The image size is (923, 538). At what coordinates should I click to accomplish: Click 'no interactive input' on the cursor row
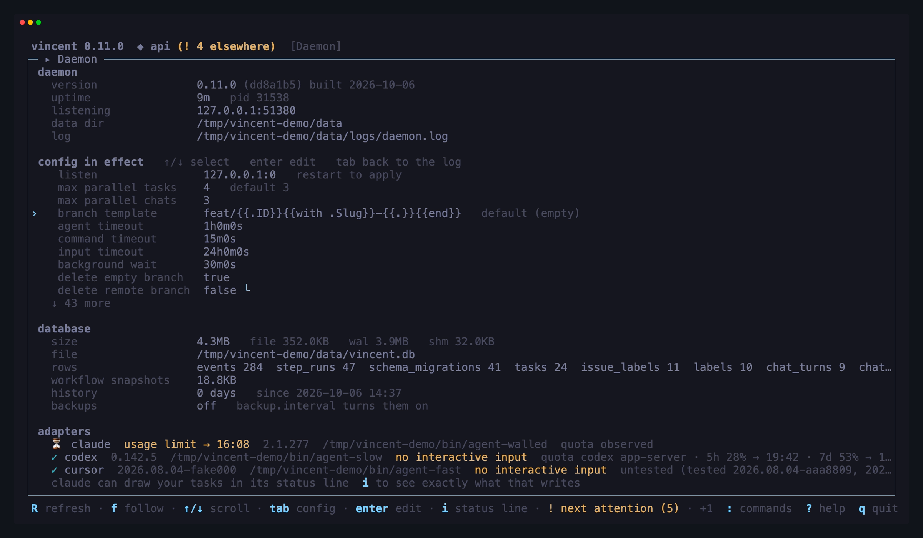(540, 470)
